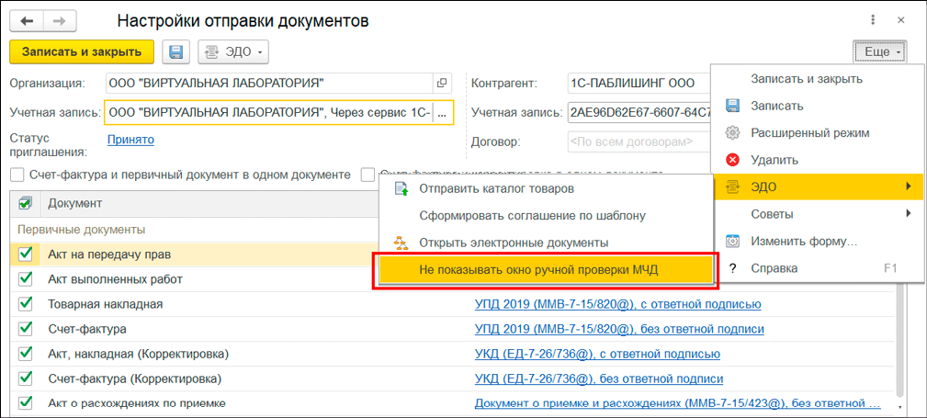Open the Принято invitation status link
Viewport: 927px width, 418px height.
pos(130,140)
